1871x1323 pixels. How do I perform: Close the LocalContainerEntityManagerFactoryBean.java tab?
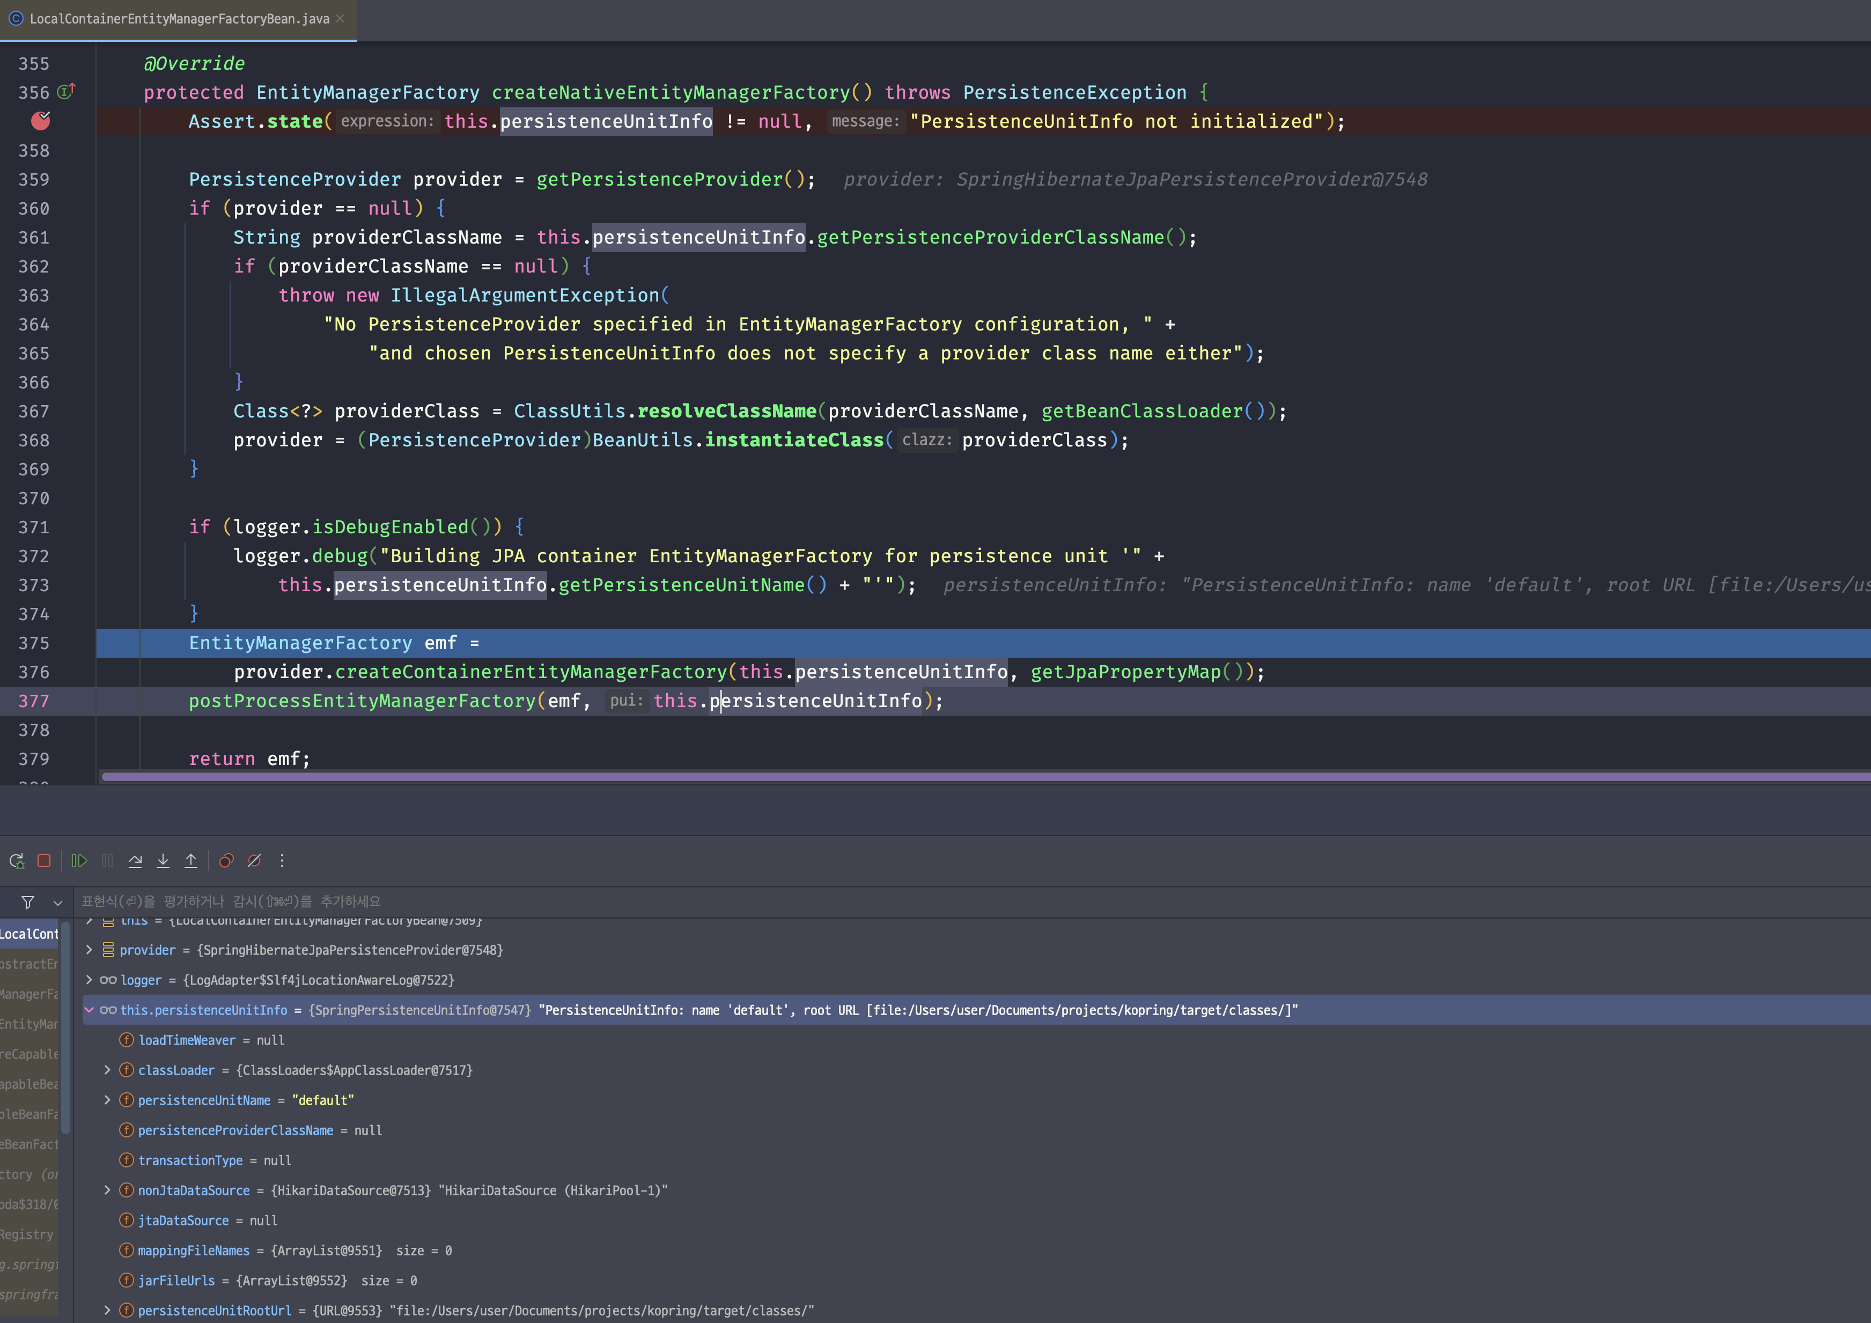click(x=341, y=18)
